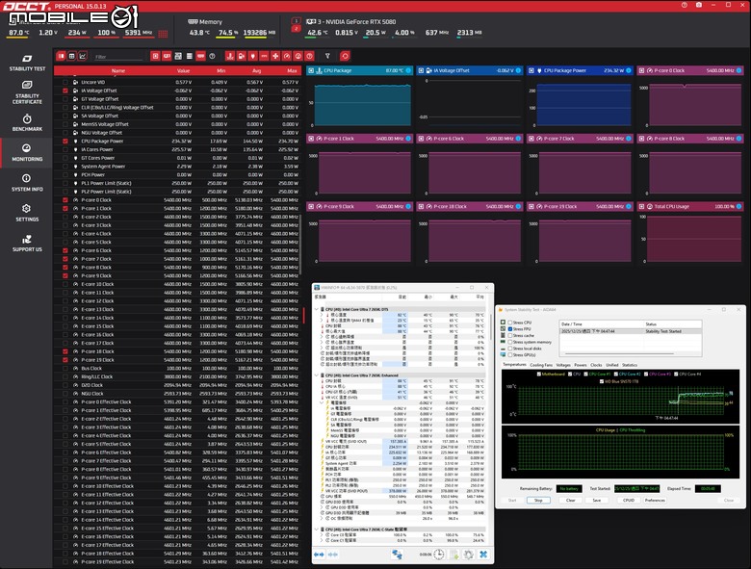Screen dimensions: 751x569
Task: Open options dot on IA Voltage Offset graph
Action: click(x=518, y=70)
